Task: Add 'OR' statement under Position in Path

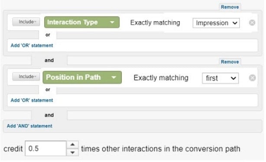Action: [x=32, y=100]
